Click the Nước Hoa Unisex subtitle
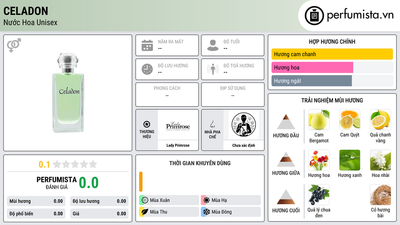 [30, 22]
